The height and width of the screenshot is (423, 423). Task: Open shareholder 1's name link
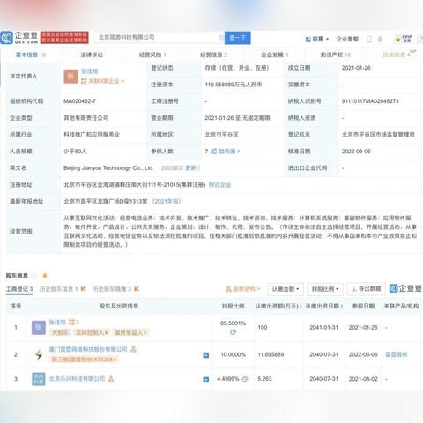57,323
